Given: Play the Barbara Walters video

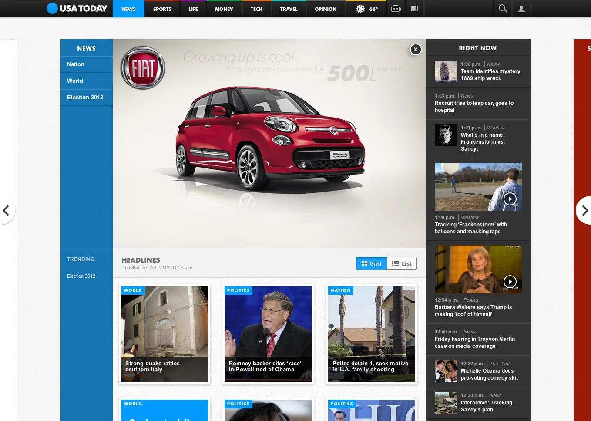Looking at the screenshot, I should (510, 282).
